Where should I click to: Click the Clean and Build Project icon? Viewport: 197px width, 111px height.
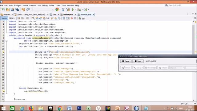point(68,10)
